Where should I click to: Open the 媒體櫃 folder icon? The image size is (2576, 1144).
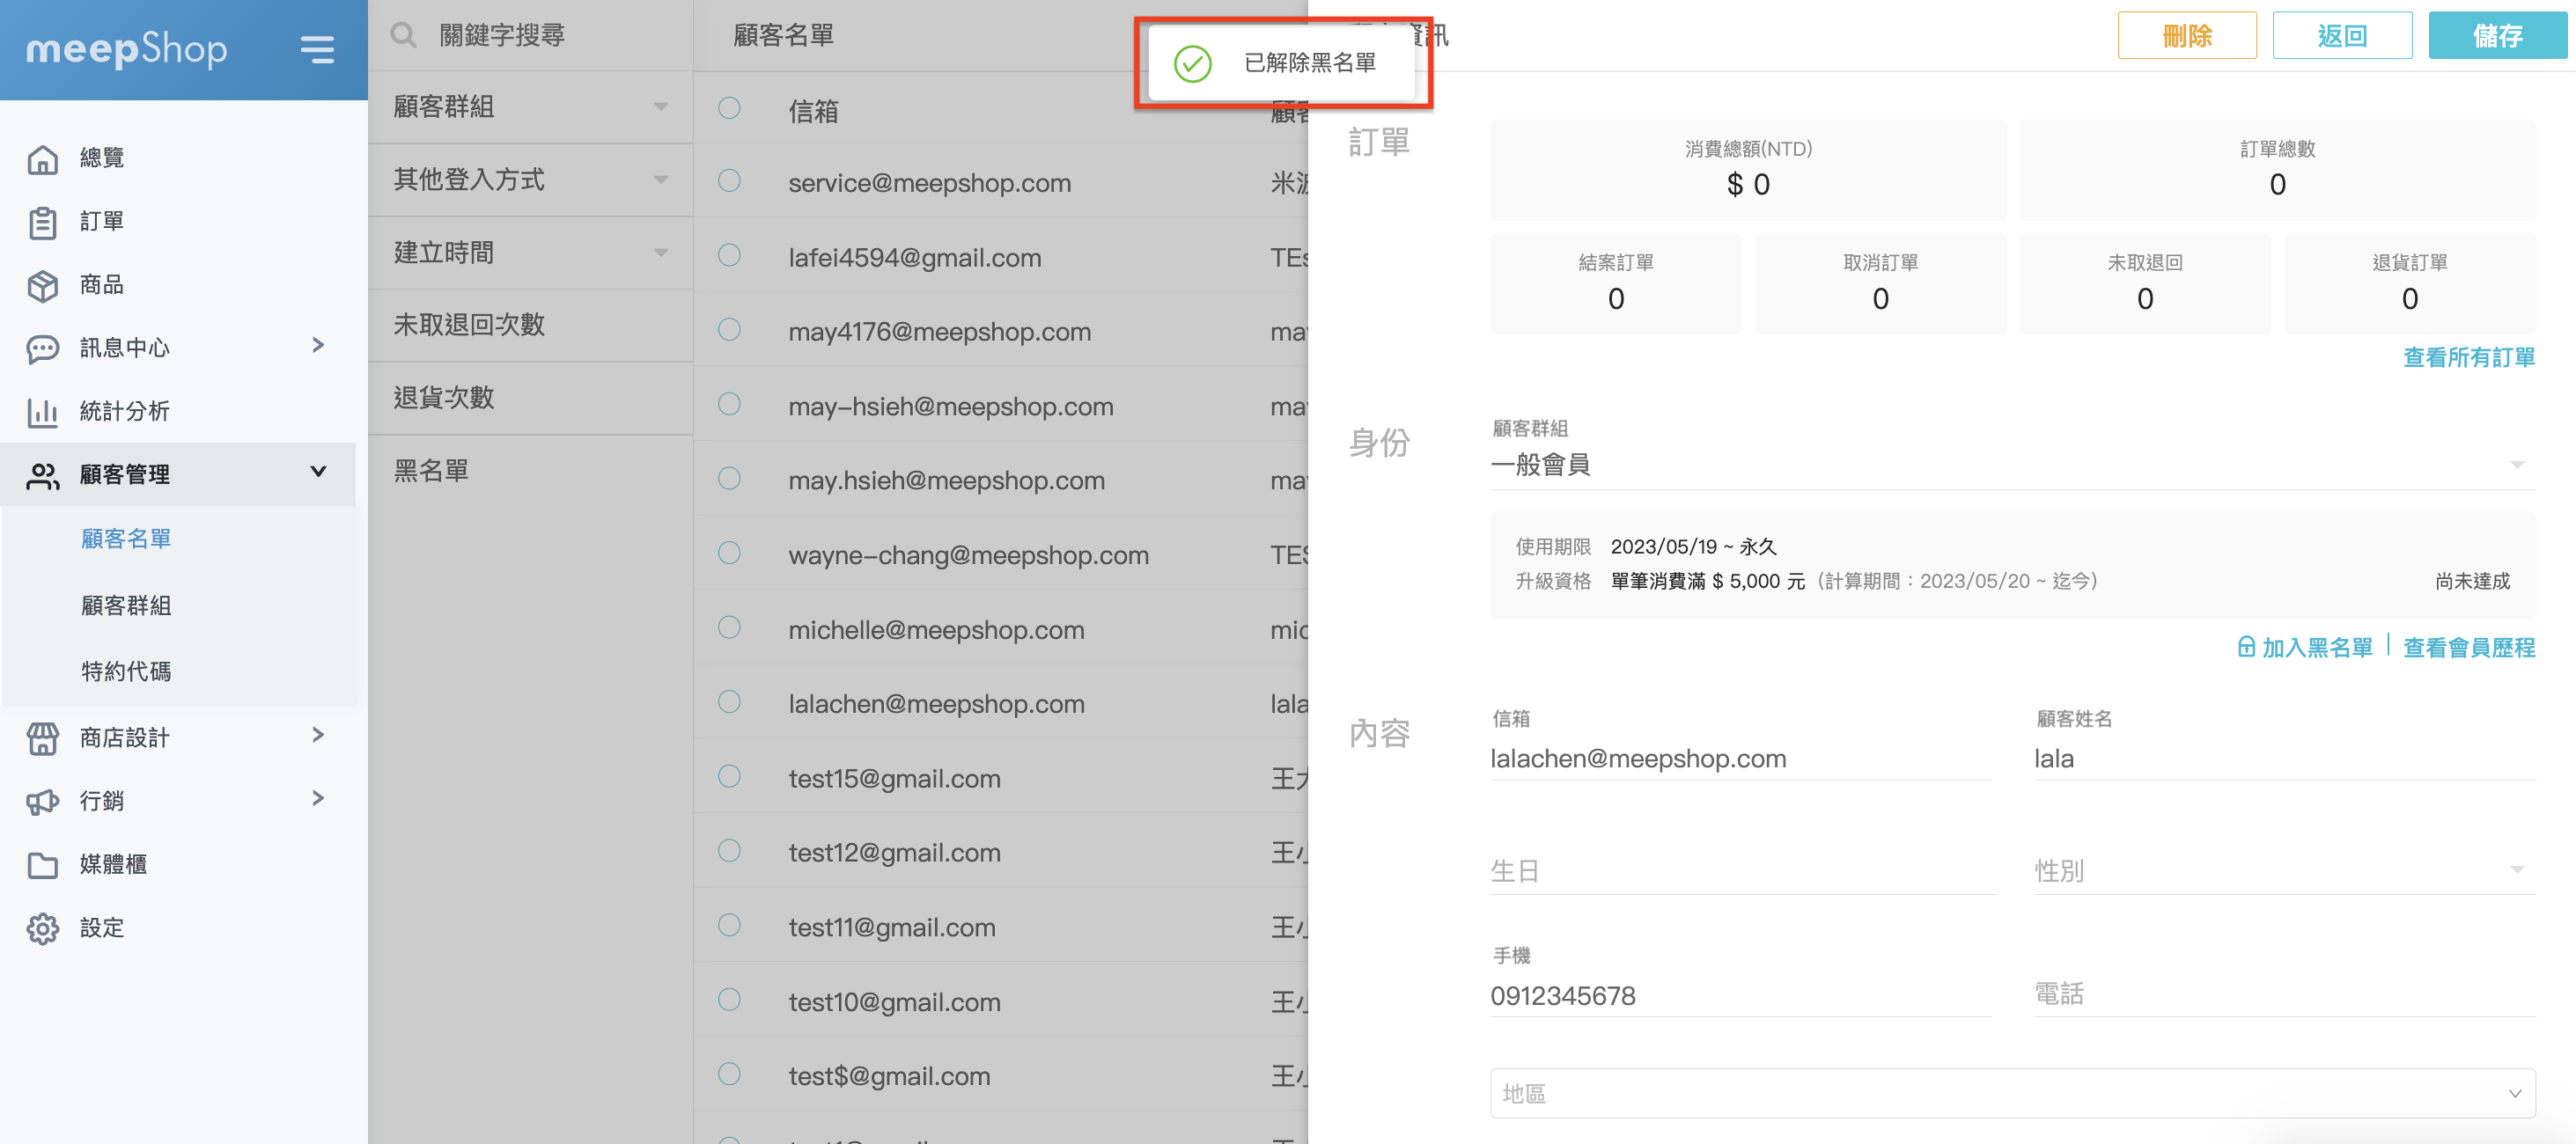click(x=42, y=864)
